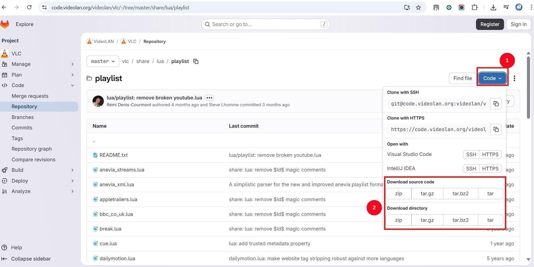Toggle the commit description ellipsis
The image size is (534, 267).
point(209,98)
